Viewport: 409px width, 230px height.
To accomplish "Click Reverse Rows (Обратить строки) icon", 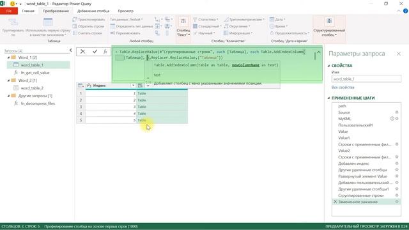I will 75,26.
